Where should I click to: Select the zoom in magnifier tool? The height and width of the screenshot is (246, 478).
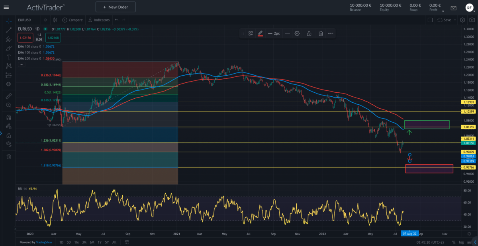click(x=8, y=105)
